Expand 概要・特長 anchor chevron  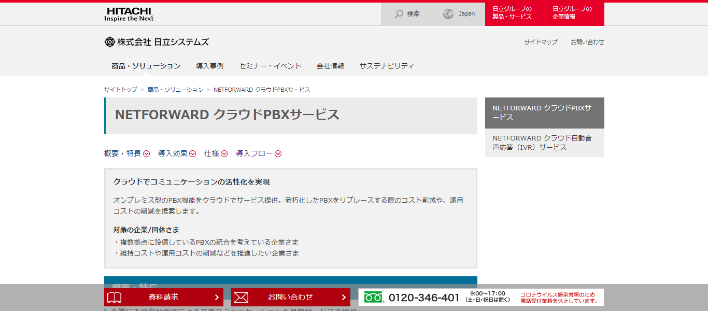point(147,153)
